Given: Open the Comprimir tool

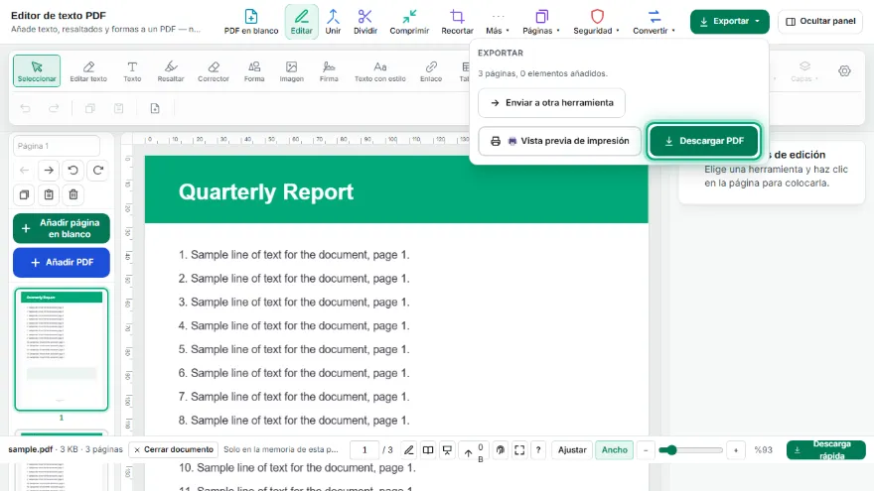Looking at the screenshot, I should click(x=409, y=22).
